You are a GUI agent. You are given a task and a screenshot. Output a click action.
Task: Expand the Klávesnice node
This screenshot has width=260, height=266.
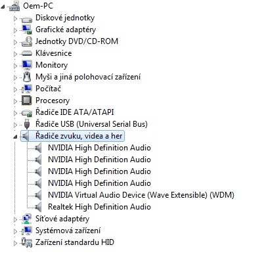(15, 54)
